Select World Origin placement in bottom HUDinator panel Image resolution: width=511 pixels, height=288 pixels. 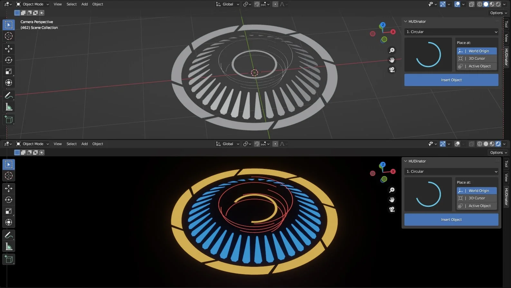pos(477,191)
